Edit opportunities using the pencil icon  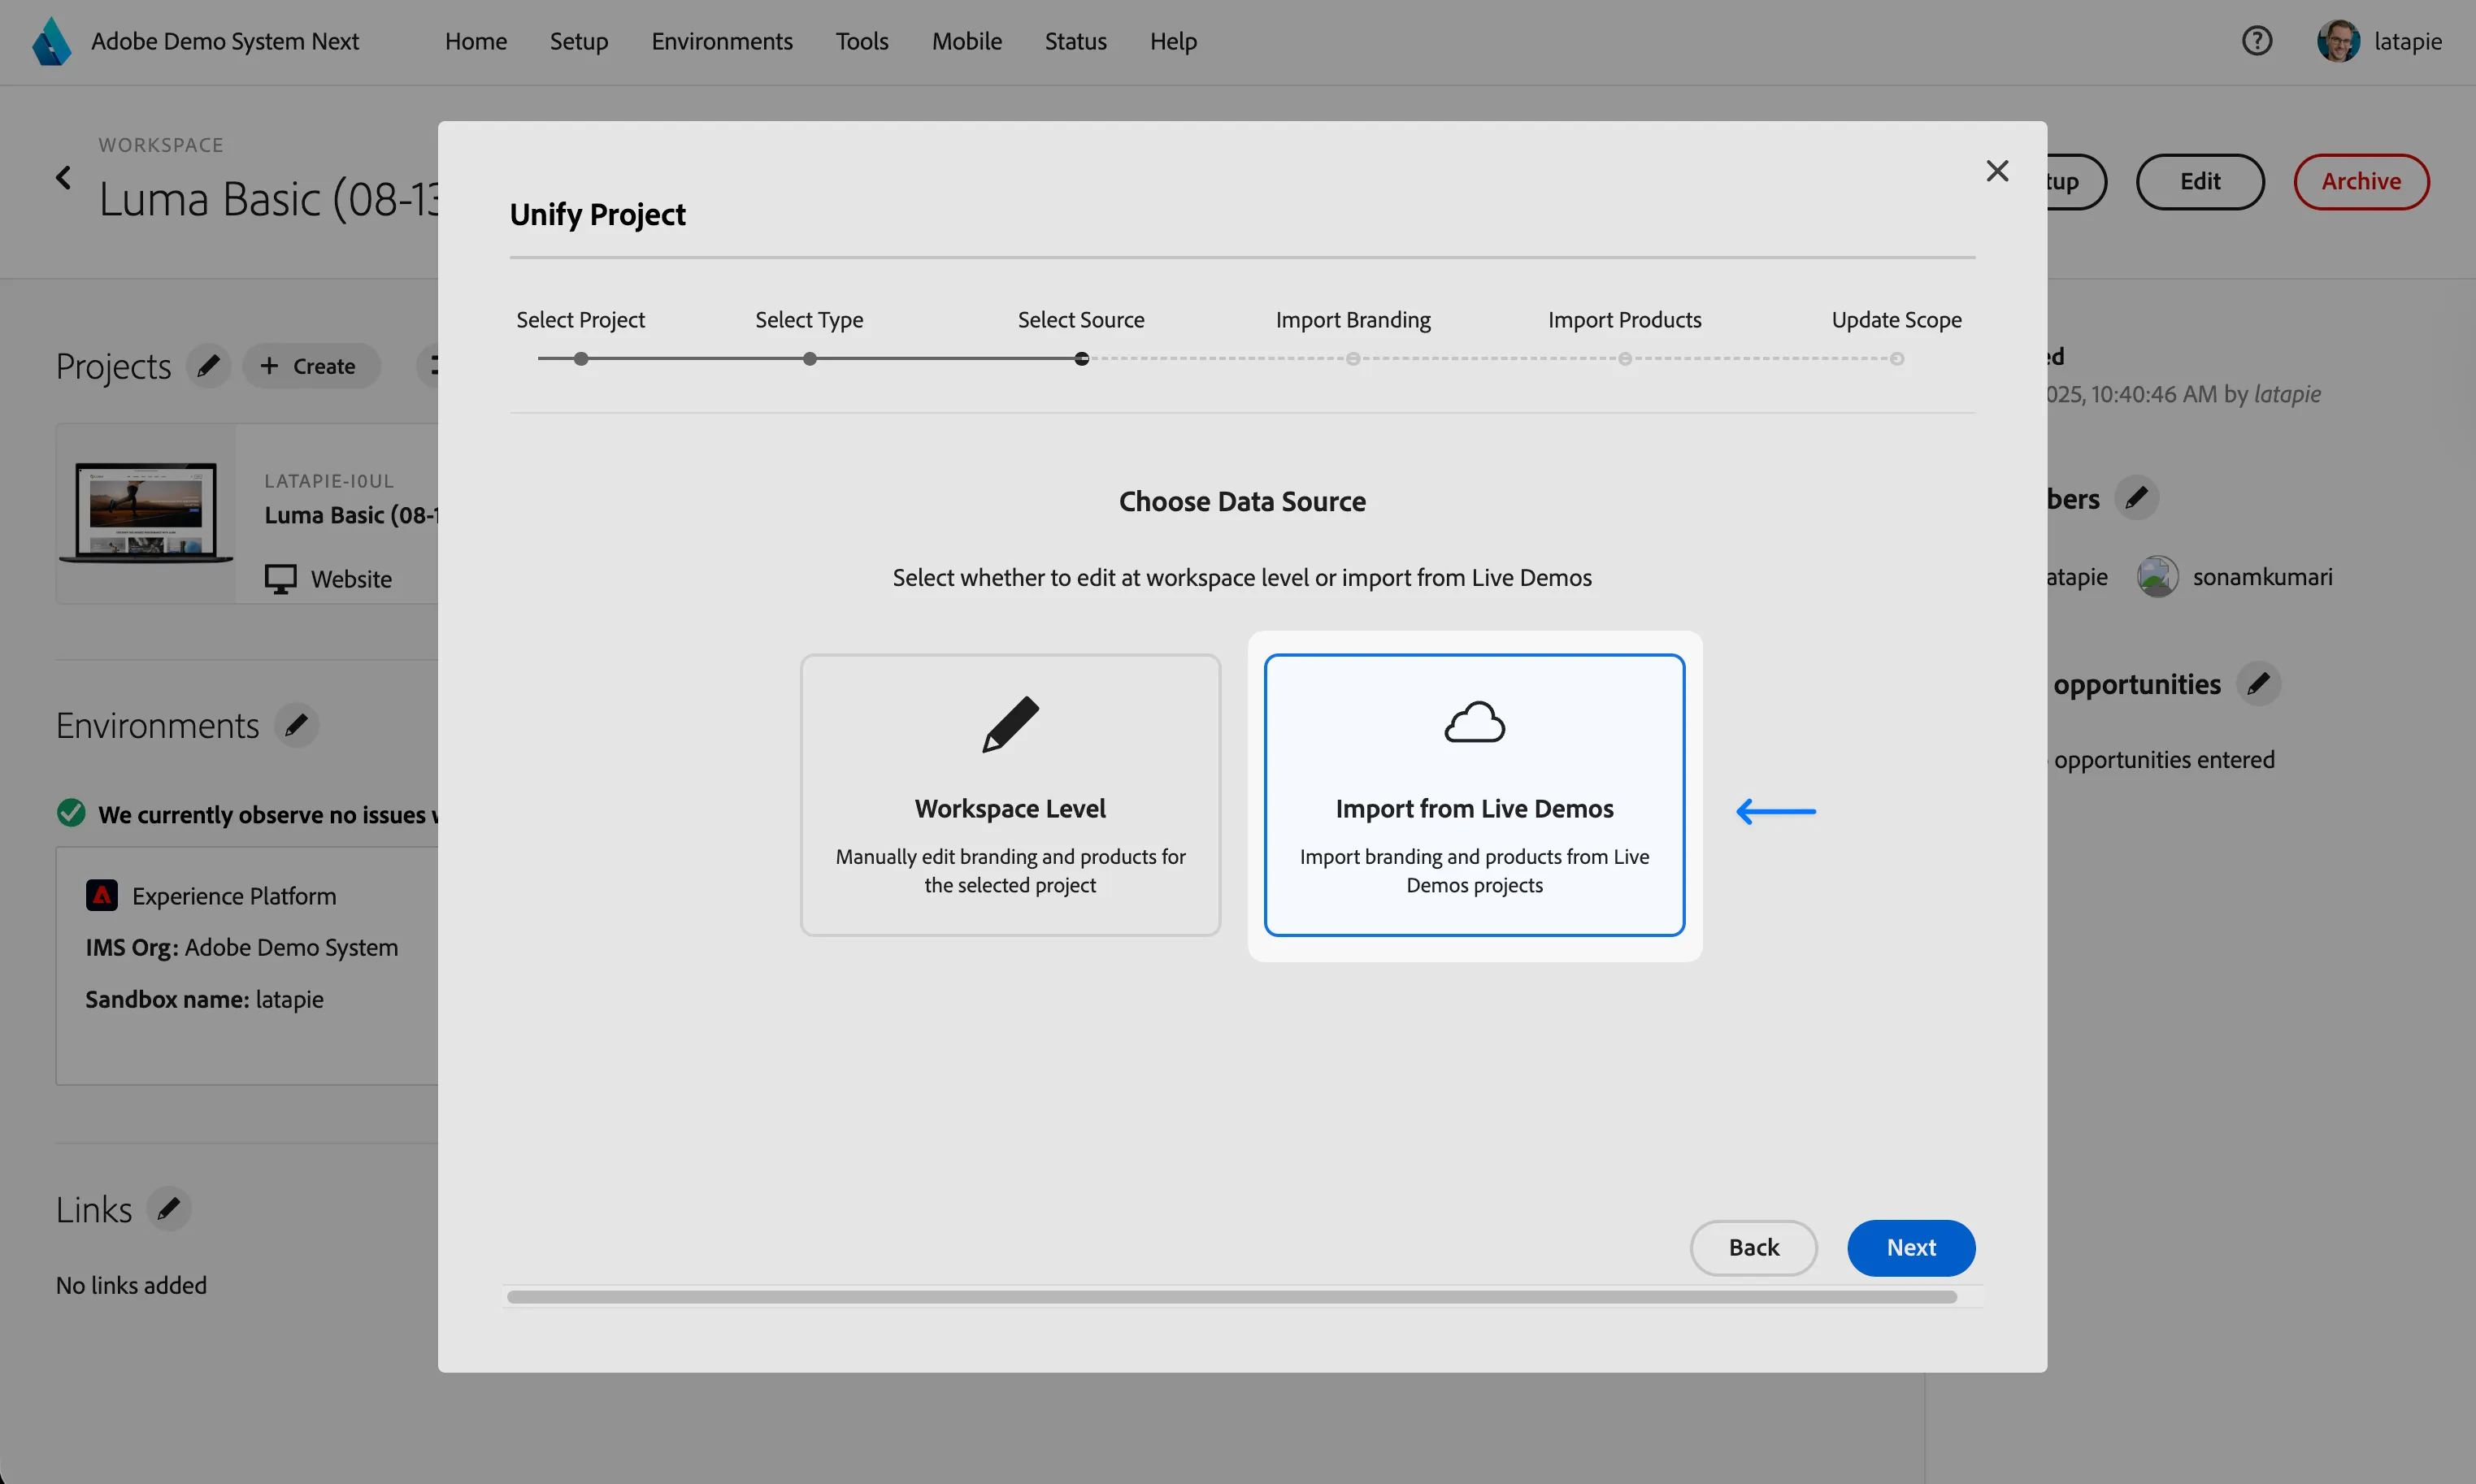(2258, 684)
